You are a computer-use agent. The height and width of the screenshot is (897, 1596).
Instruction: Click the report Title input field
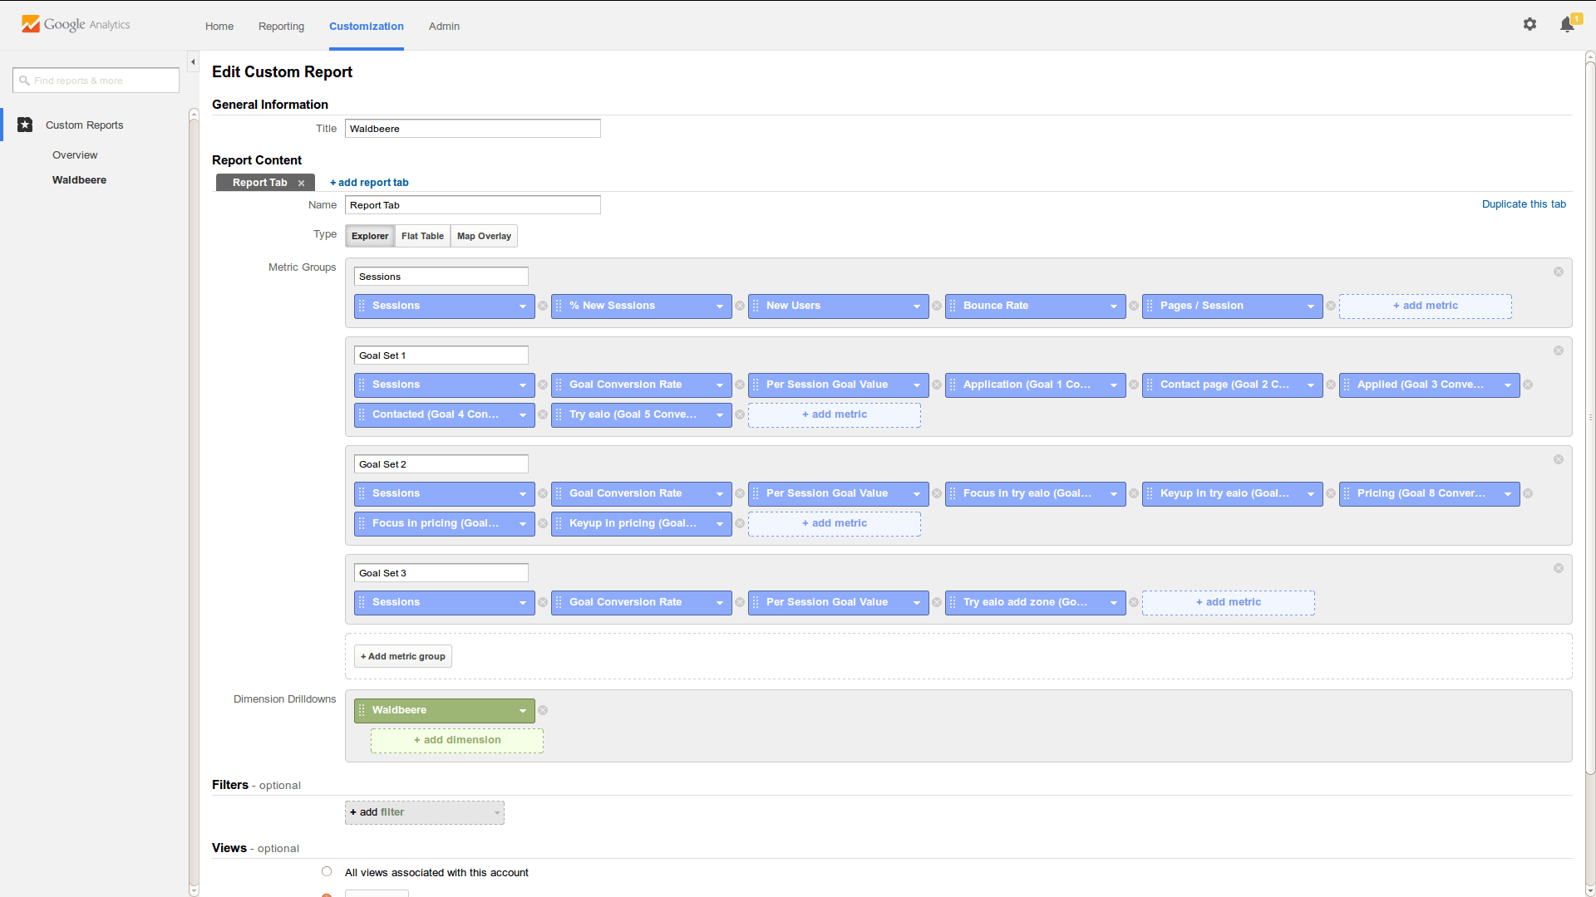(472, 129)
